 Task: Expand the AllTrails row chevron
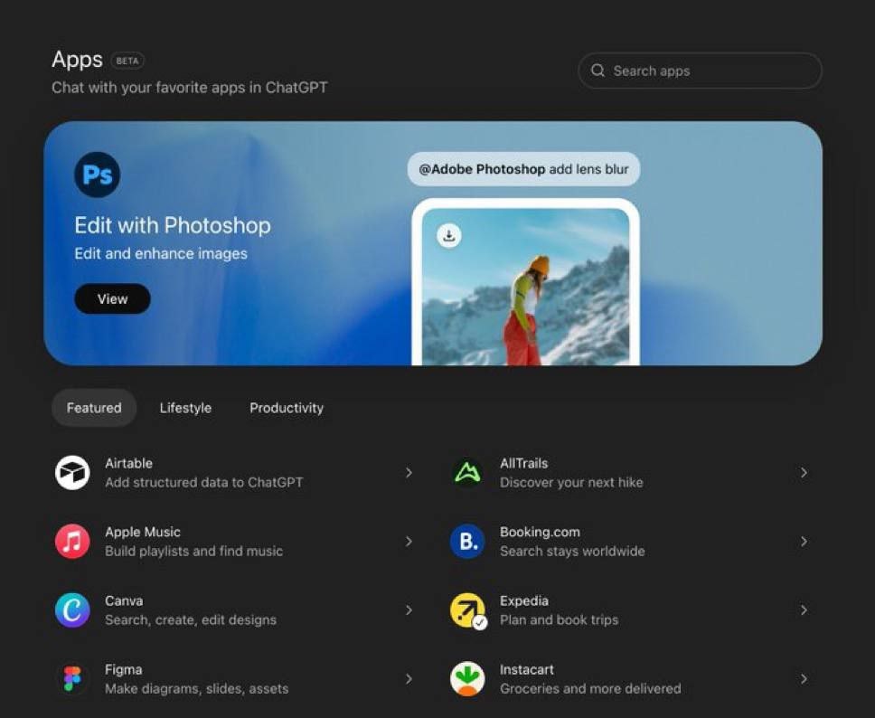point(804,473)
